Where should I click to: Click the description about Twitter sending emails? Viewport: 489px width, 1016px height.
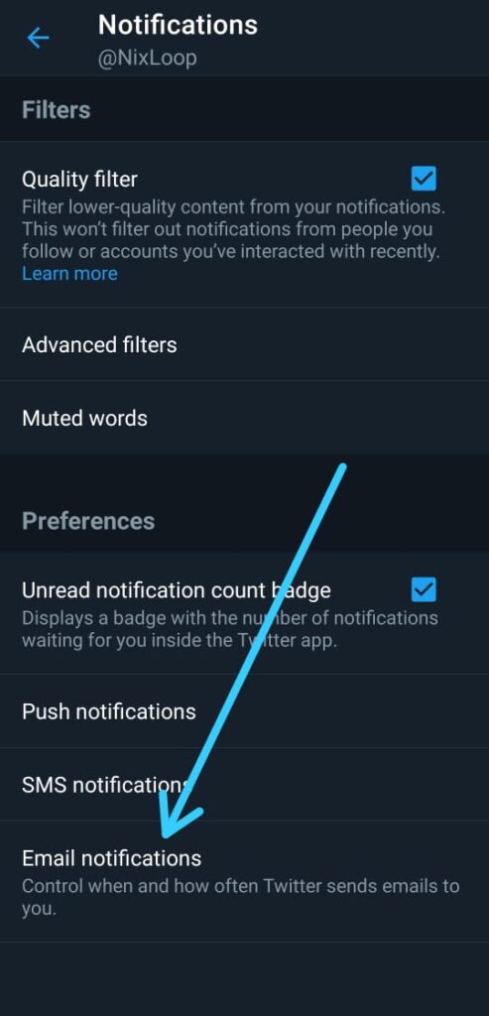pos(241,897)
